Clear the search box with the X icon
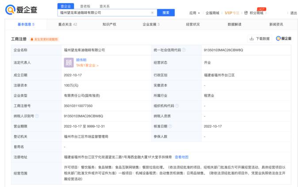Image resolution: width=298 pixels, height=187 pixels. pyautogui.click(x=152, y=13)
